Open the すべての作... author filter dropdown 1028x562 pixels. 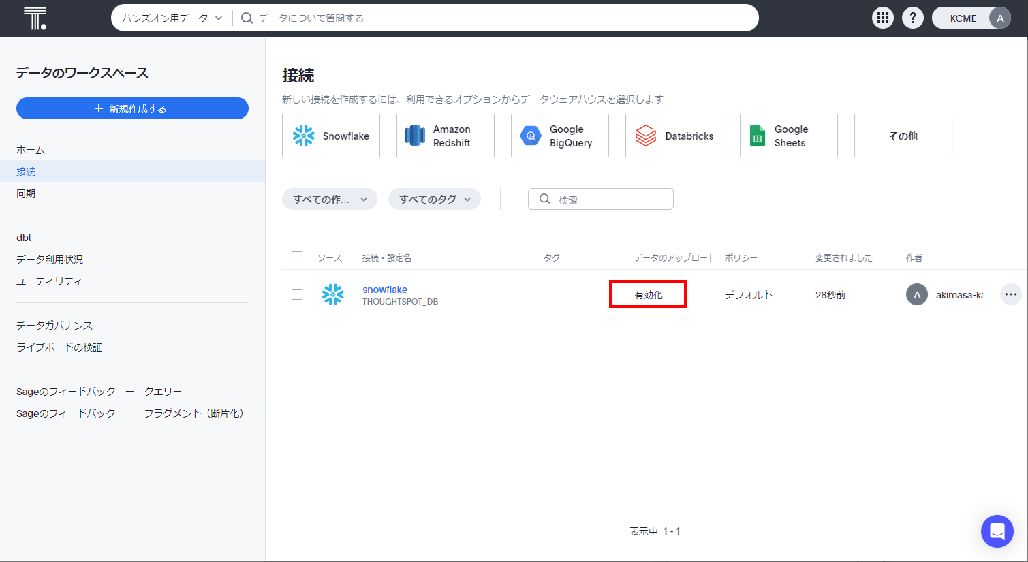[x=330, y=199]
